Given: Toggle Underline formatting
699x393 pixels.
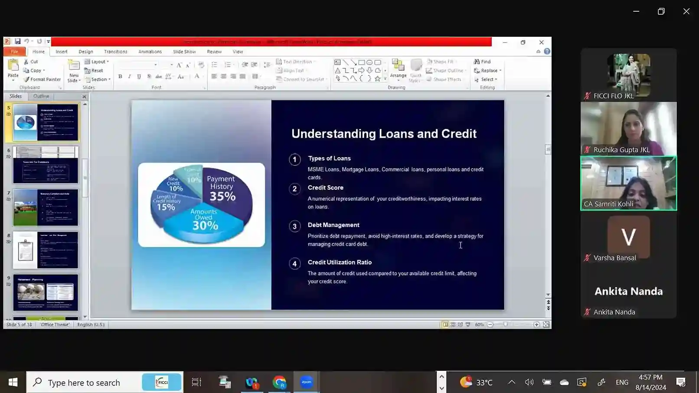Looking at the screenshot, I should click(x=139, y=77).
